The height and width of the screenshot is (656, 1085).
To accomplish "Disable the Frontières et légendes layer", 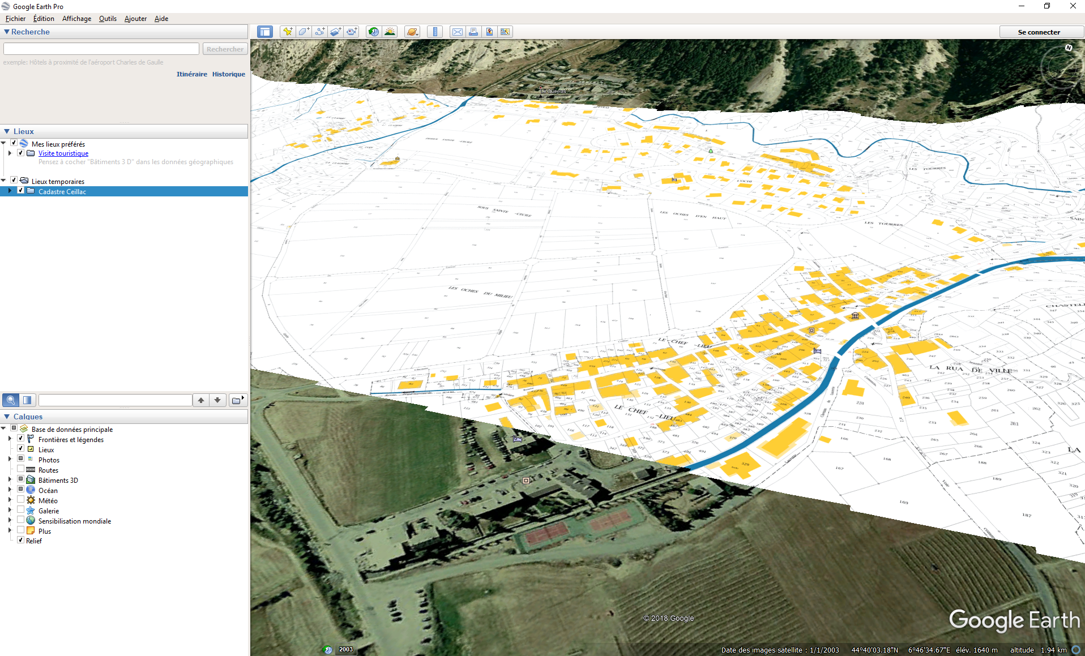I will pos(21,439).
